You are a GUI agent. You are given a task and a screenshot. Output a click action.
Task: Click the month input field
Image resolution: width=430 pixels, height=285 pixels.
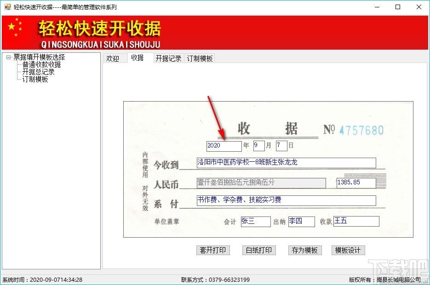pyautogui.click(x=258, y=146)
